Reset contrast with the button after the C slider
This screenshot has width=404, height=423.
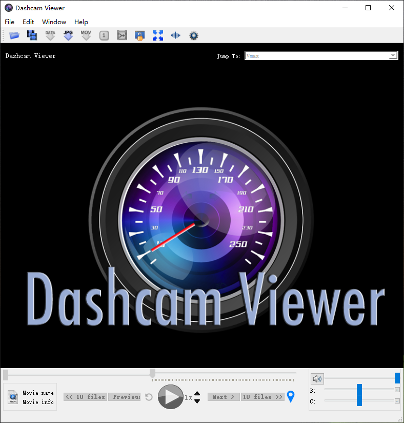coord(397,401)
